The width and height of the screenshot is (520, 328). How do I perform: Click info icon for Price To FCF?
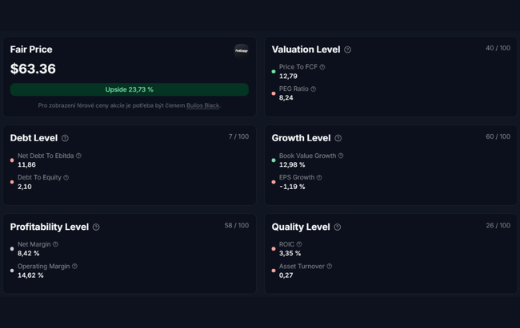click(322, 67)
